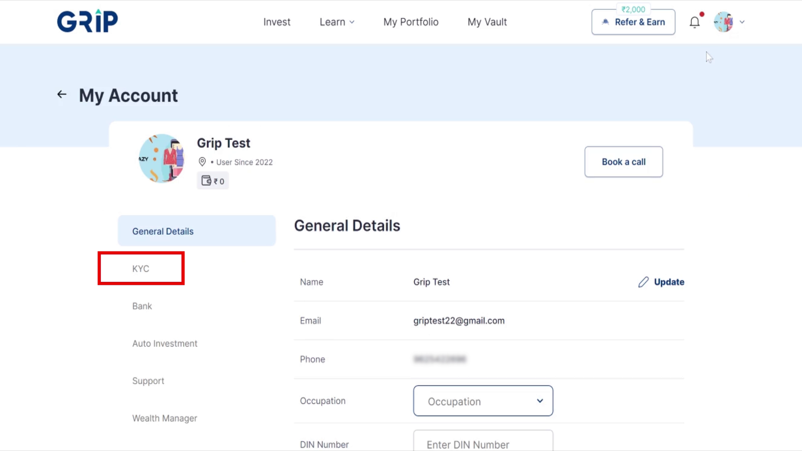
Task: Open the notifications bell
Action: coord(695,22)
